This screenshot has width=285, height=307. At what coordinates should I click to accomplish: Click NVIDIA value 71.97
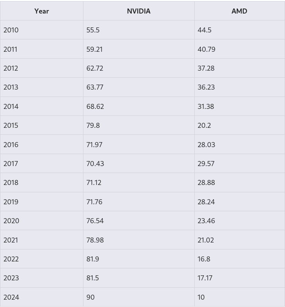coord(94,145)
